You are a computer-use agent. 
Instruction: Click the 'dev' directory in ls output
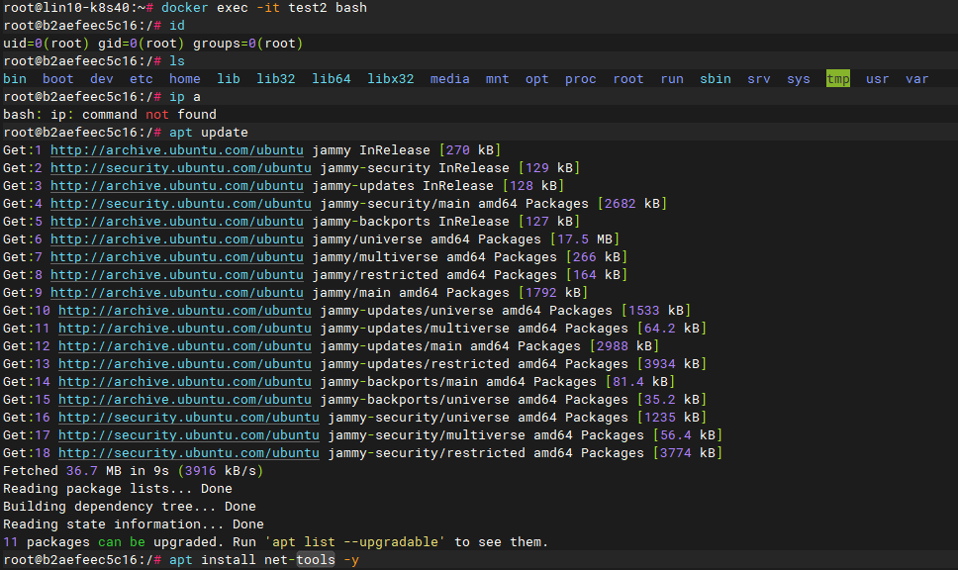pos(101,79)
